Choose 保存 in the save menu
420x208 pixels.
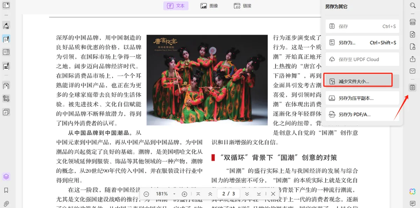point(362,27)
